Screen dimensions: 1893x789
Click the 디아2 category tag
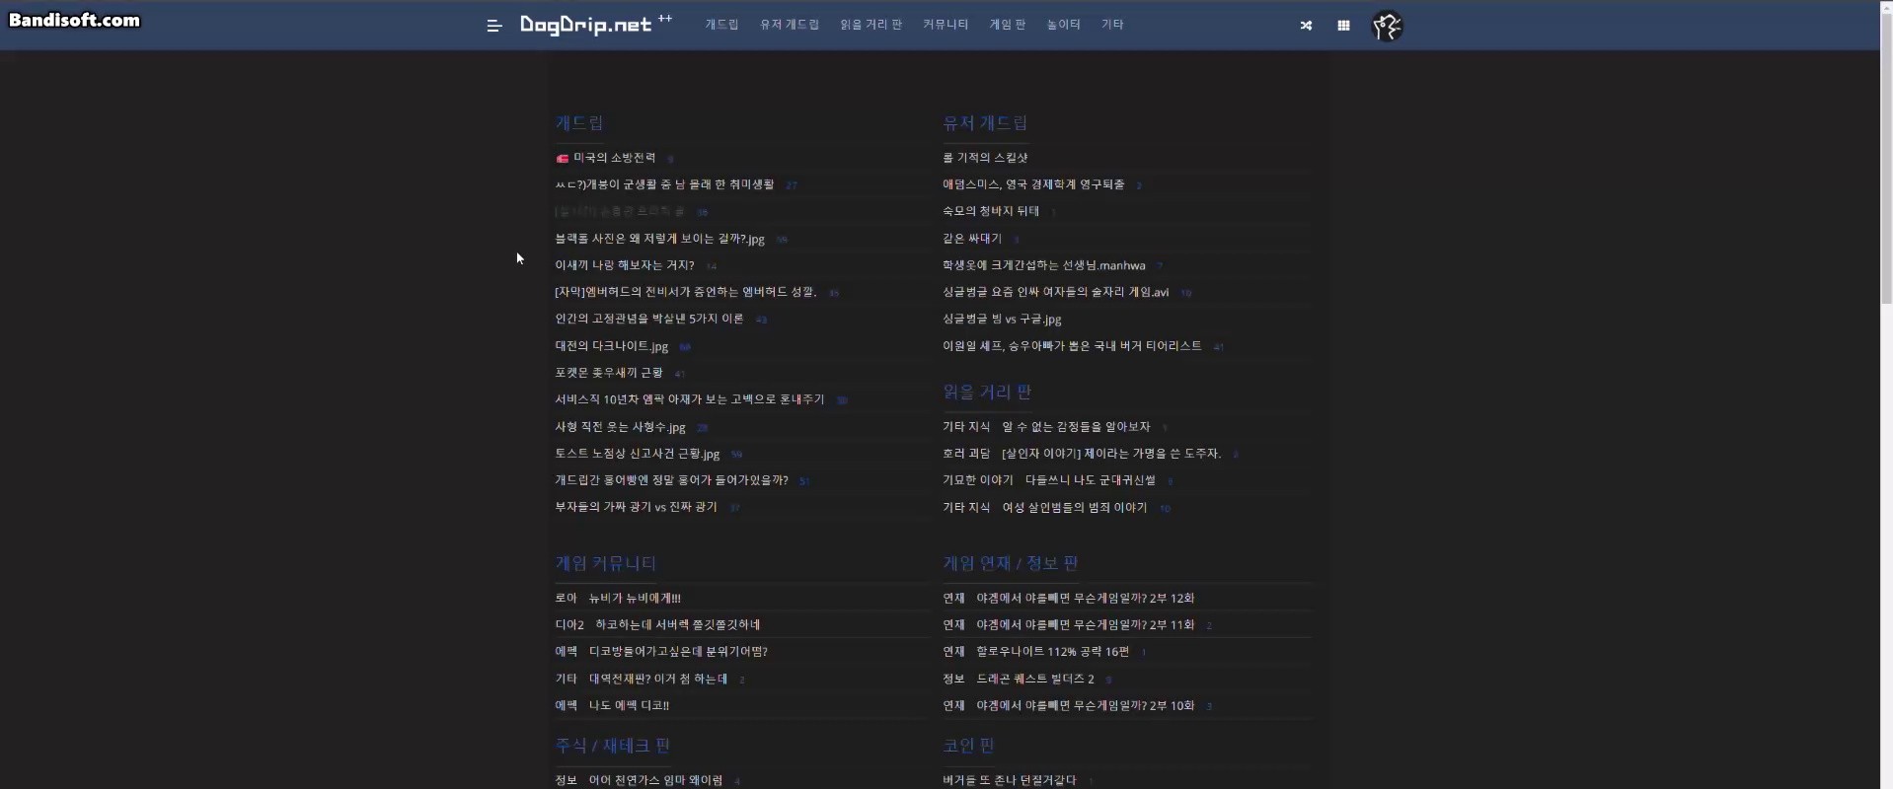(569, 625)
